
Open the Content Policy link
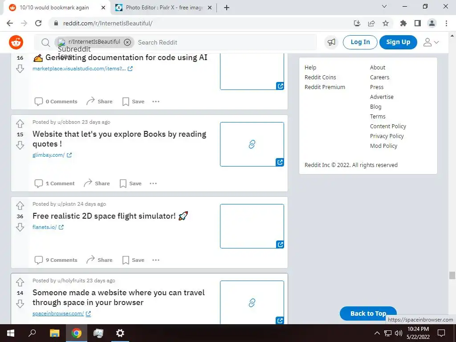388,126
